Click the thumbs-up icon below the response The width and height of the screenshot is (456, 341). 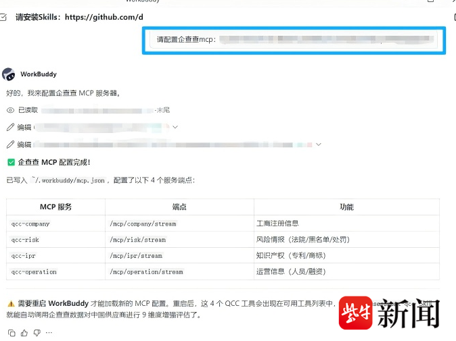click(24, 333)
